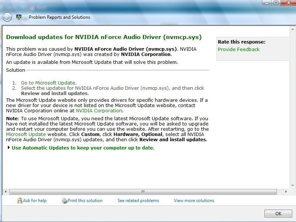This screenshot has height=222, width=296.
Task: Click the vertical scrollbar down arrow
Action: coord(293,186)
